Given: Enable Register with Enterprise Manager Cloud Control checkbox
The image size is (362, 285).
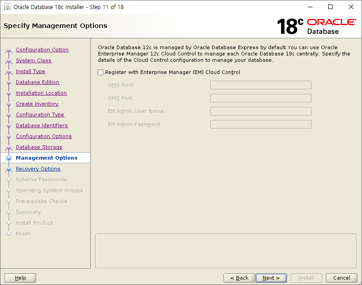Looking at the screenshot, I should (x=100, y=73).
